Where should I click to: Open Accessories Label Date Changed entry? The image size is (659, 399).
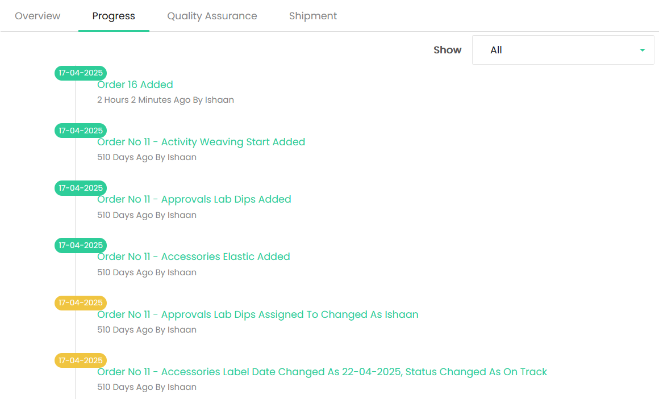pyautogui.click(x=322, y=372)
